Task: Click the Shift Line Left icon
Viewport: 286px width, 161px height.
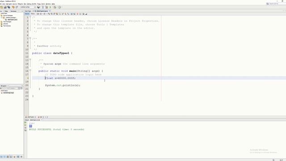Action: coord(72,14)
